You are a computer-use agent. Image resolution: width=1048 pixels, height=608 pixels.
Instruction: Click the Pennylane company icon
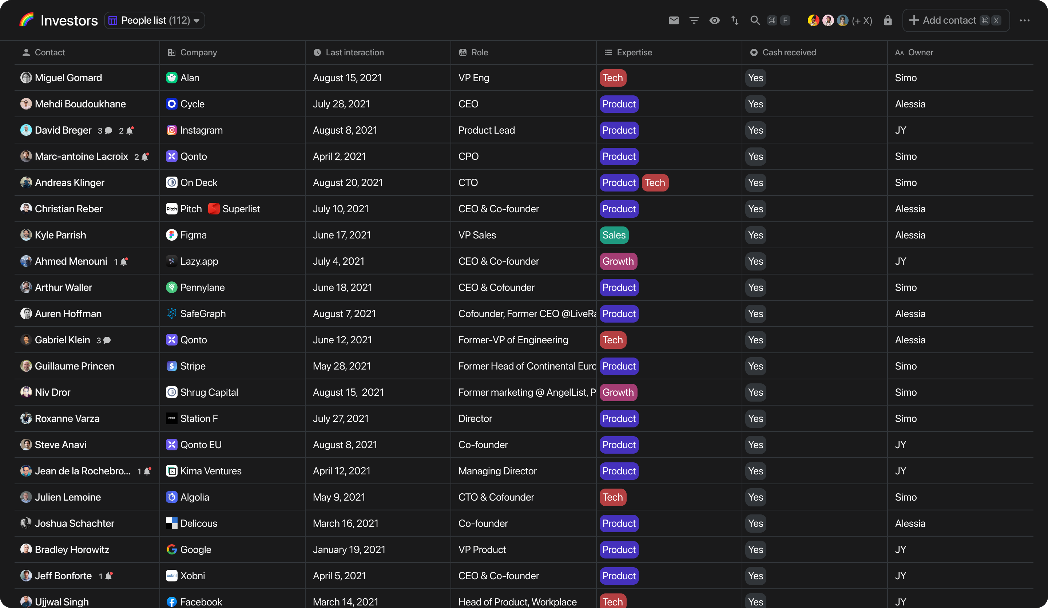[172, 288]
